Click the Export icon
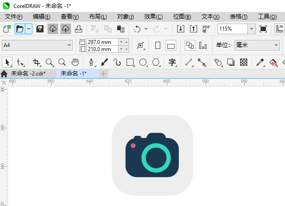285x206 pixels. click(194, 29)
